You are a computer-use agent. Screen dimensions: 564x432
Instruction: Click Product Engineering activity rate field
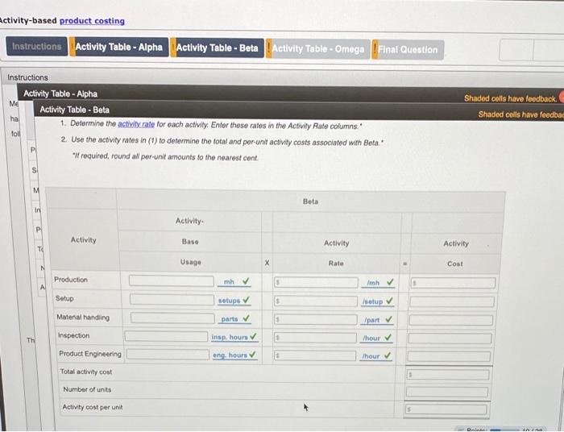(315, 355)
